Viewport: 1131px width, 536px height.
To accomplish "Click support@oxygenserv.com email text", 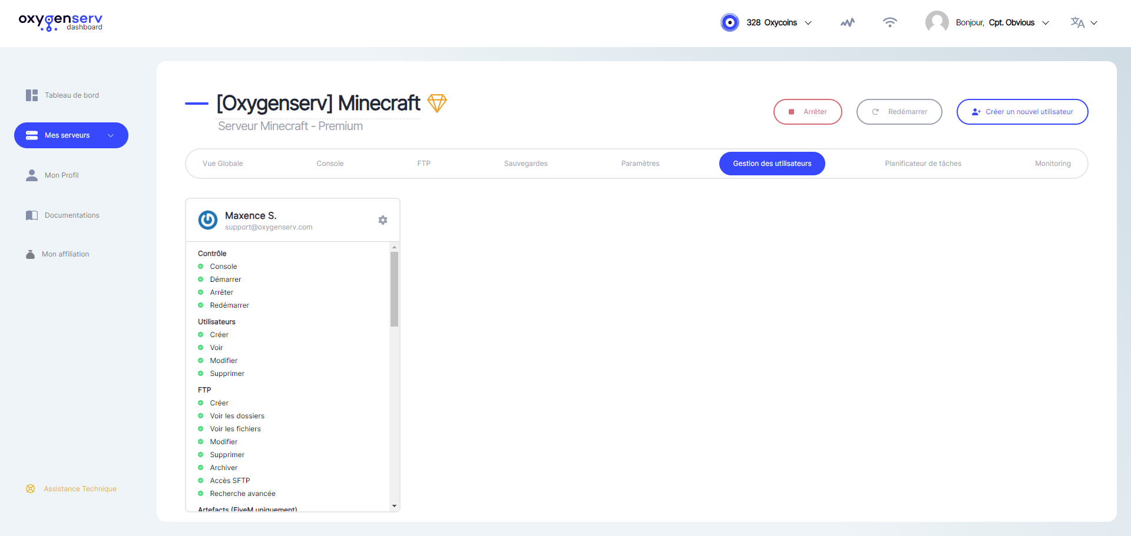I will [x=269, y=227].
